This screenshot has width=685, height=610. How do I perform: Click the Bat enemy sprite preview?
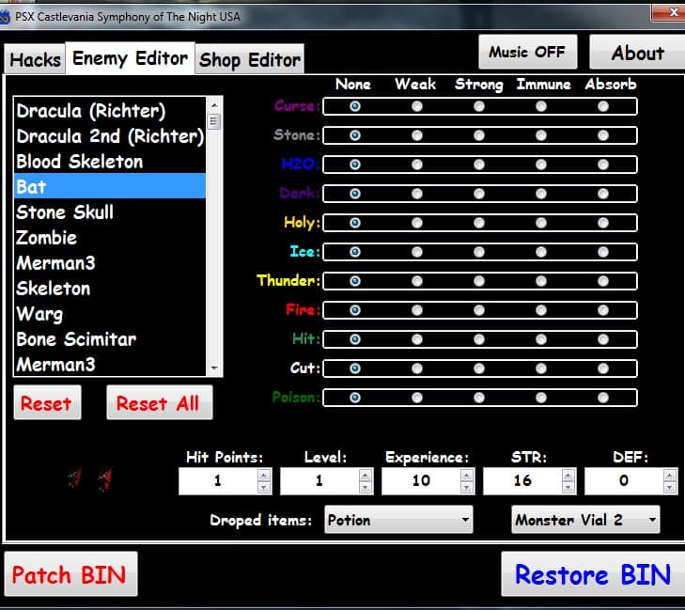click(90, 478)
